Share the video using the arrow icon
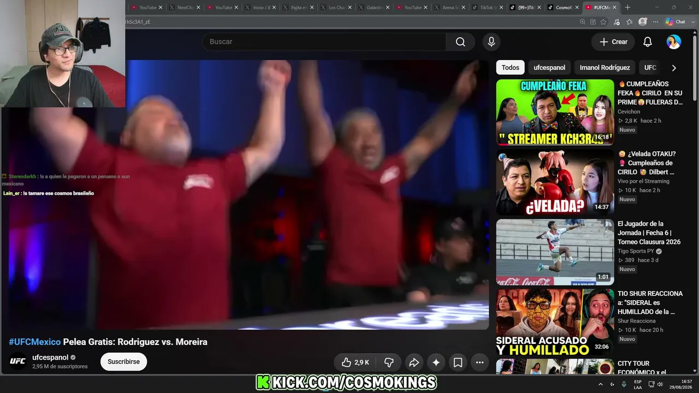Image resolution: width=699 pixels, height=393 pixels. 414,362
